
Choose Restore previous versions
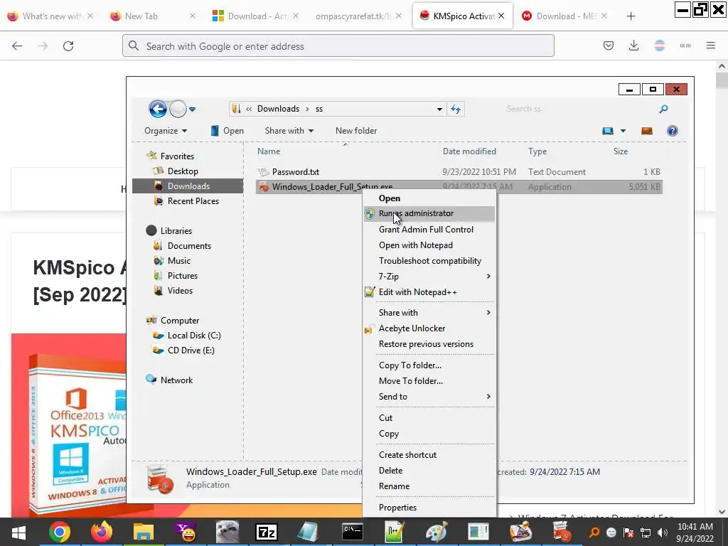[x=426, y=344]
